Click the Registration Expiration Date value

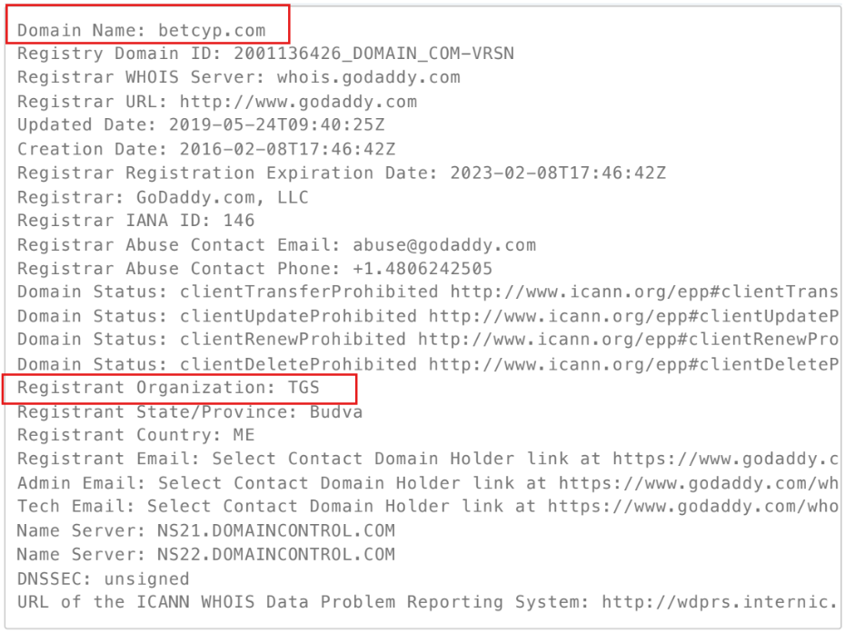point(558,173)
